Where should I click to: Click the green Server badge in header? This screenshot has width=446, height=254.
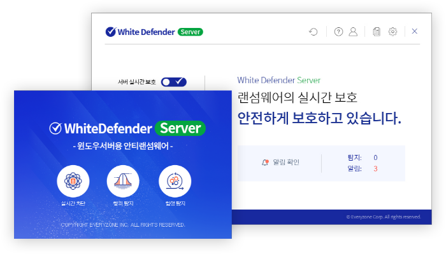click(x=191, y=32)
